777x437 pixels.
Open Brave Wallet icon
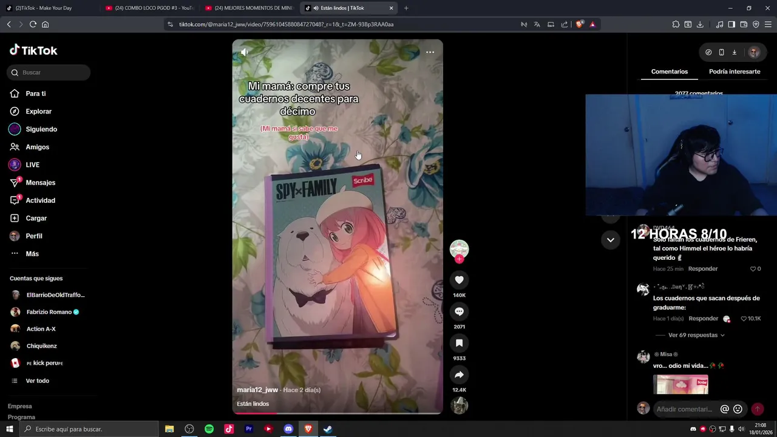coord(744,24)
